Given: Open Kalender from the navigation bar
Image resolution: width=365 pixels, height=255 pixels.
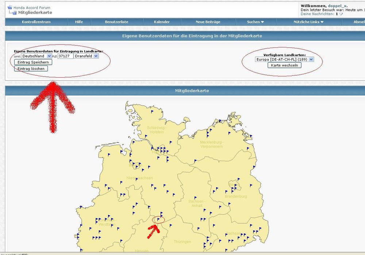Looking at the screenshot, I should pyautogui.click(x=162, y=22).
